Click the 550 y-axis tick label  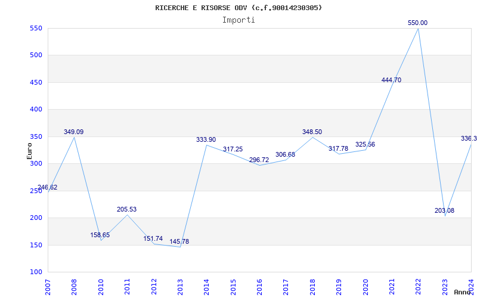[x=35, y=28]
